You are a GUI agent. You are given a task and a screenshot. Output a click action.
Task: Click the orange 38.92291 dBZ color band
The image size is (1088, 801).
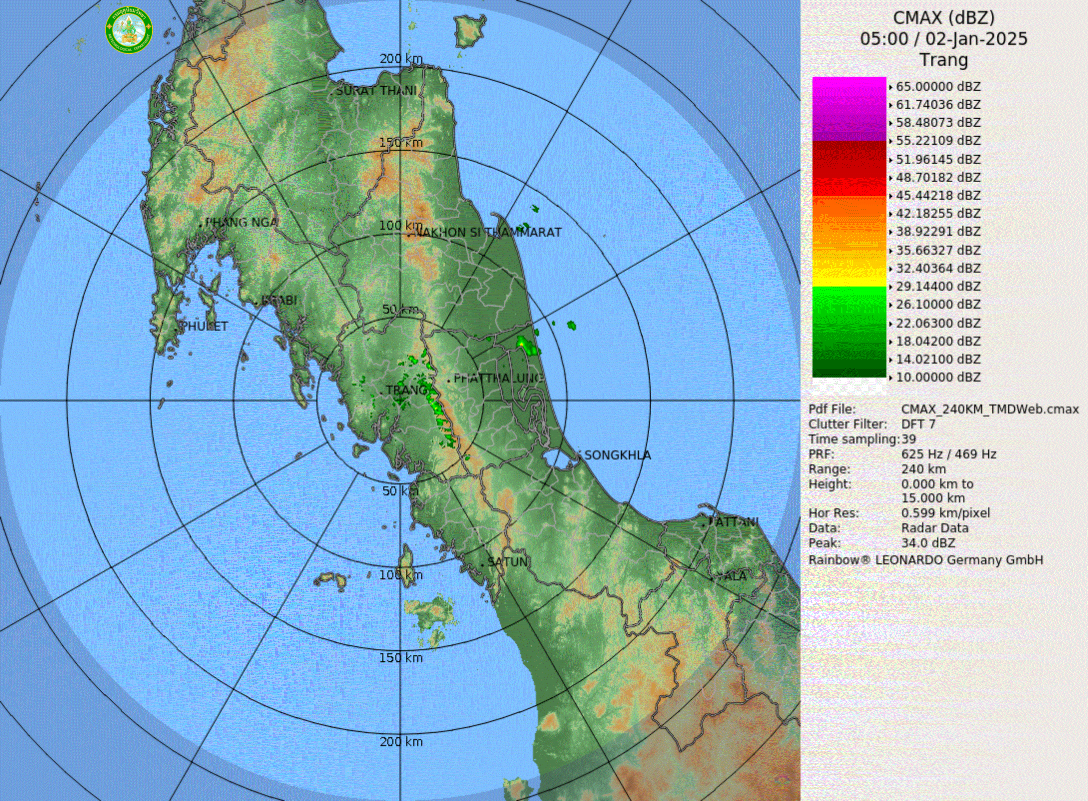(849, 231)
